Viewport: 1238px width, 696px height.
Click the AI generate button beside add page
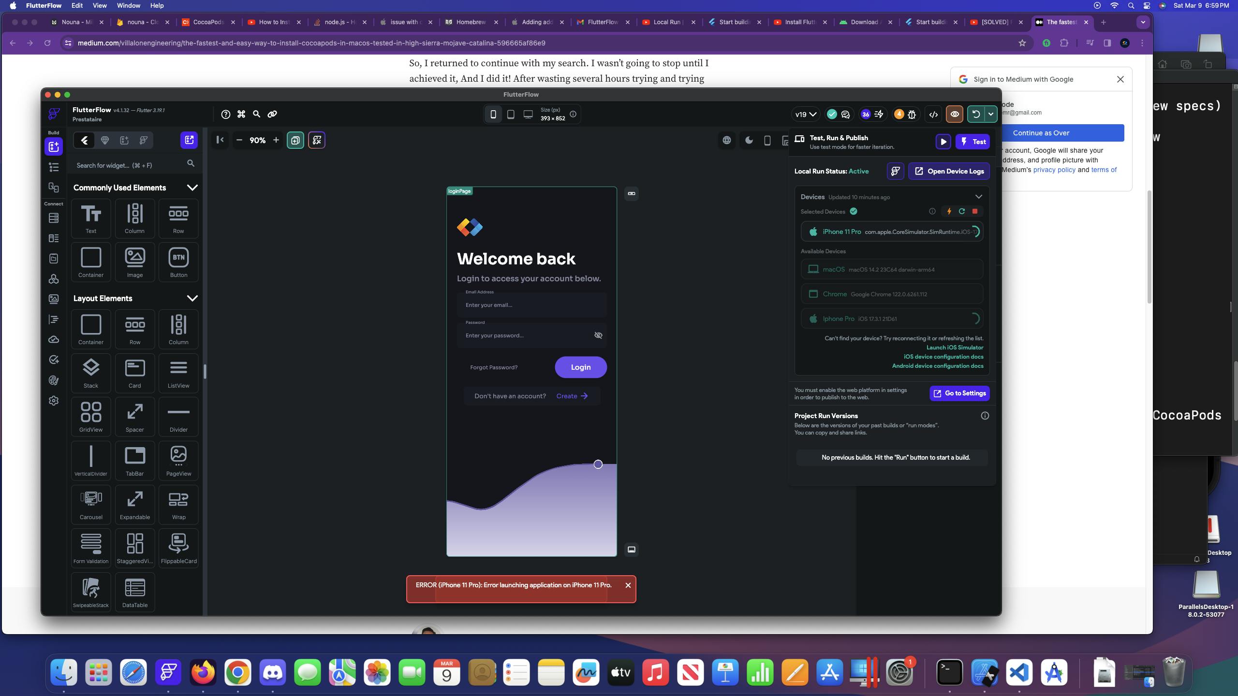point(317,140)
